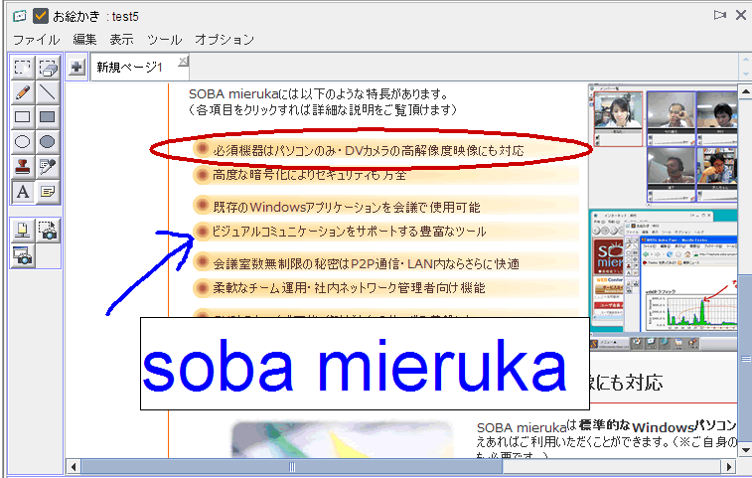Click the browser graph screenshot thumbnail
The height and width of the screenshot is (478, 752).
[x=664, y=281]
